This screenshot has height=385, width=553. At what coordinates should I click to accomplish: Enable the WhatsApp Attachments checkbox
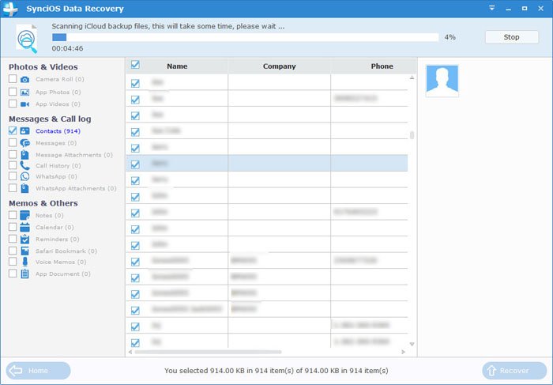pos(13,188)
